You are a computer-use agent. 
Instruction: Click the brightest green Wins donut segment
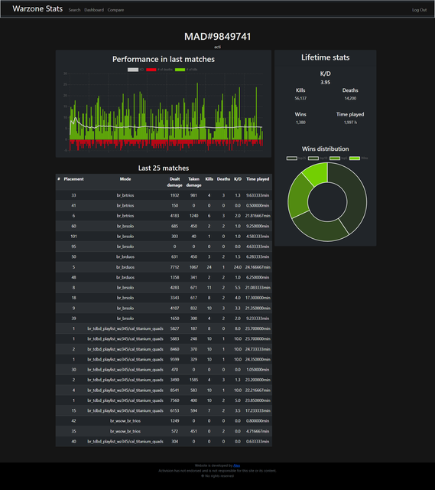click(x=317, y=174)
